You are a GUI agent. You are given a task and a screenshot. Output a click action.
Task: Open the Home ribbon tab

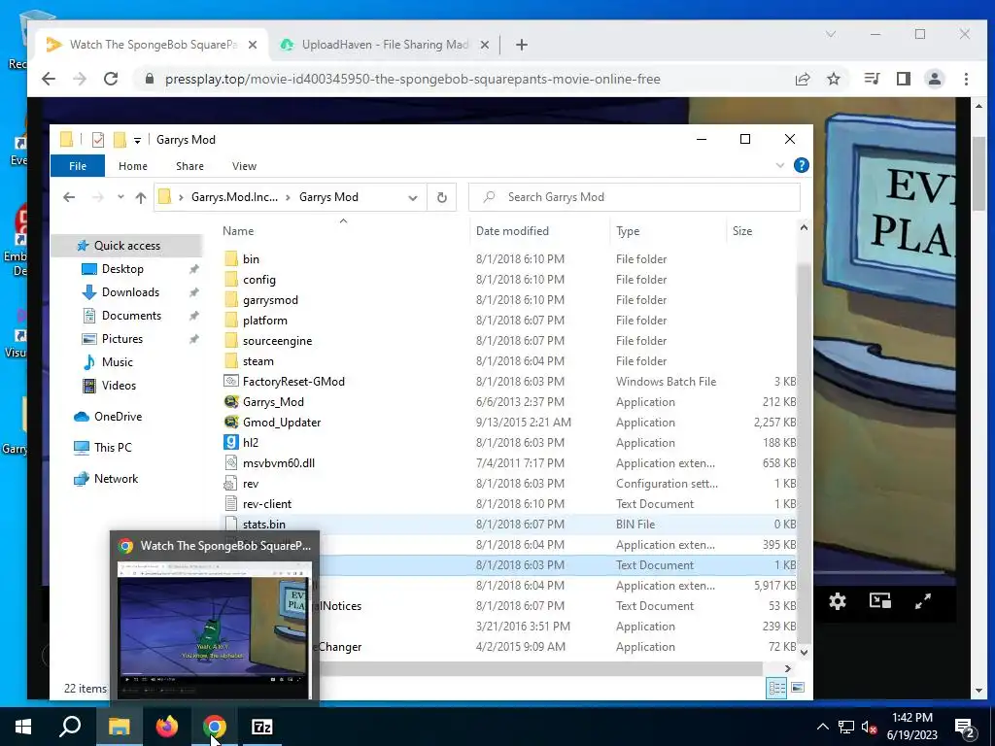[x=132, y=165]
